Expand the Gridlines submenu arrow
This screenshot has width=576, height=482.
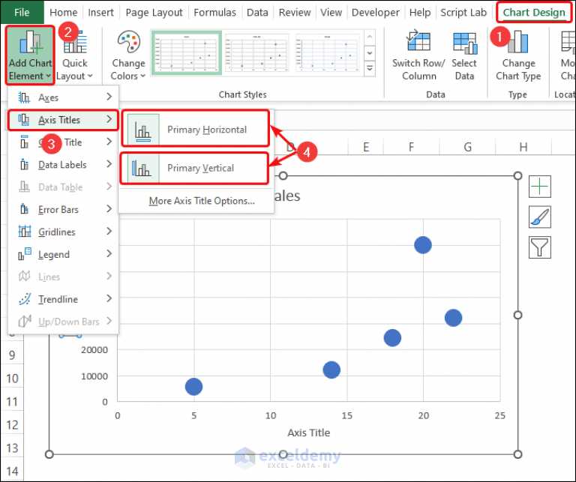pos(109,232)
